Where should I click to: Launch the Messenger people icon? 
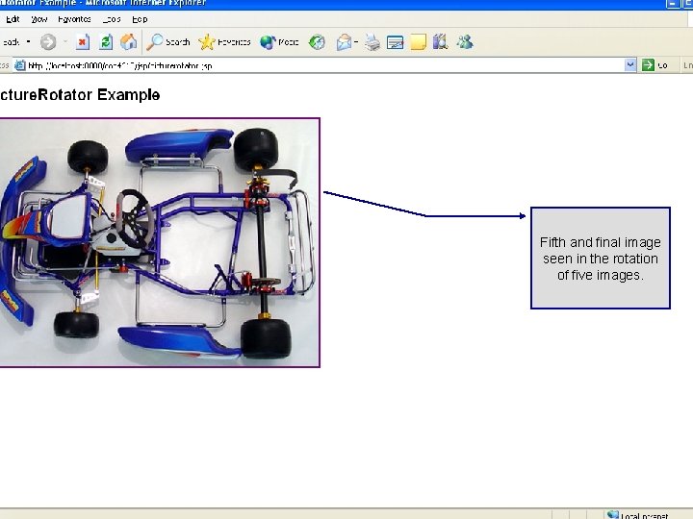(x=465, y=42)
